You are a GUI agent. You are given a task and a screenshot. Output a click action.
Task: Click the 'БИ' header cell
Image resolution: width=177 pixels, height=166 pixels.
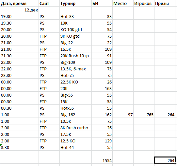coord(102,3)
